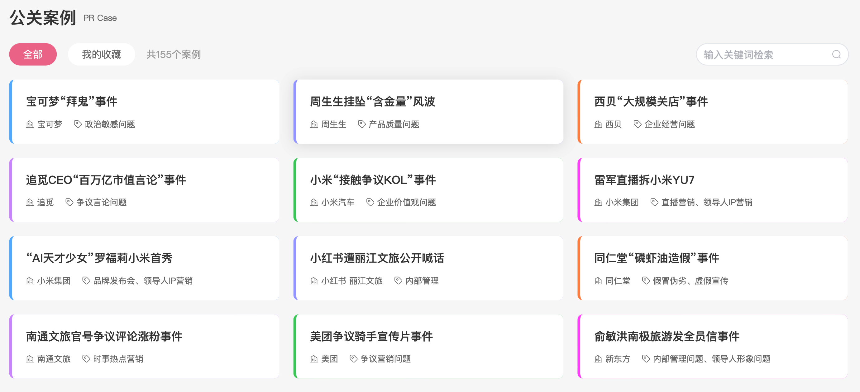Click company icon beside 新东方

pos(598,359)
